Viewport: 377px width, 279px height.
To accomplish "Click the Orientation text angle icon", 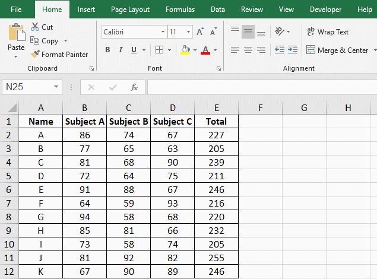I will (280, 31).
